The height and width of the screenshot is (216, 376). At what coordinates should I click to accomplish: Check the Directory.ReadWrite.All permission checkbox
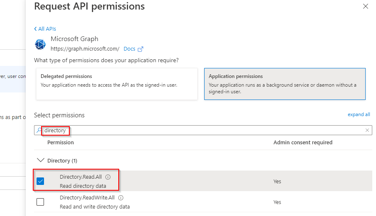click(40, 202)
